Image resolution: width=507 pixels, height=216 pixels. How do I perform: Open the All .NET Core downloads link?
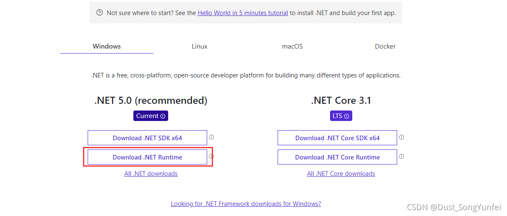[x=341, y=174]
